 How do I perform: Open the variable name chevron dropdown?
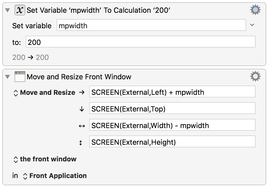[252, 25]
